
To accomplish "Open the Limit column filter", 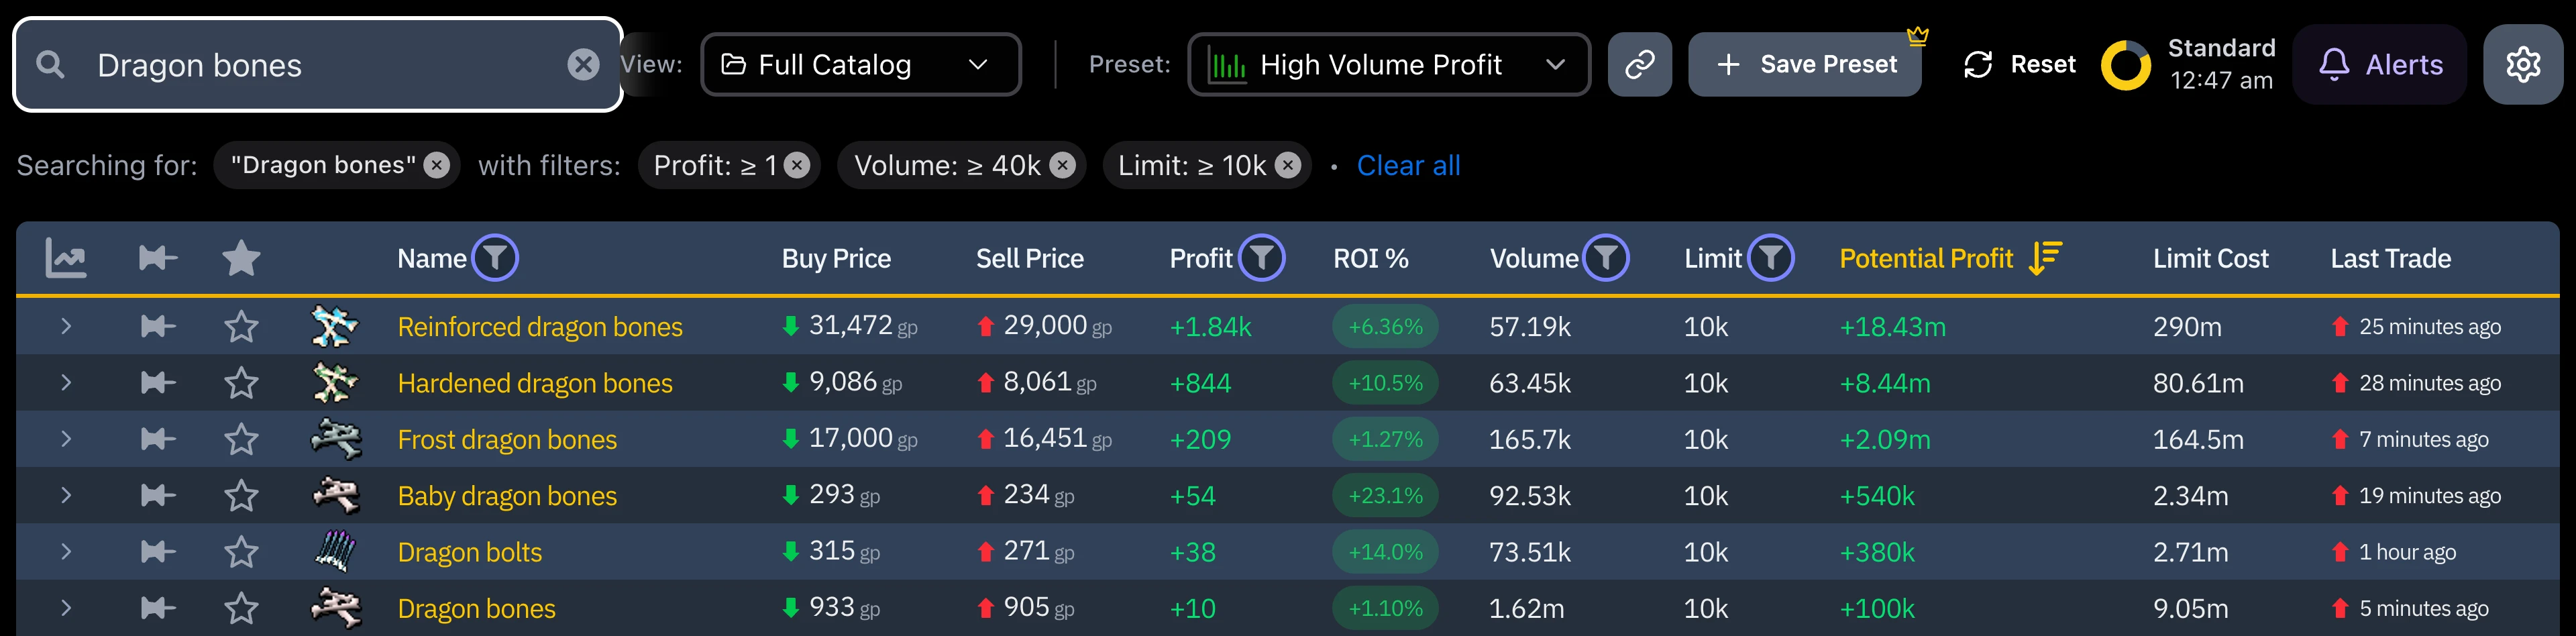I will coord(1771,259).
